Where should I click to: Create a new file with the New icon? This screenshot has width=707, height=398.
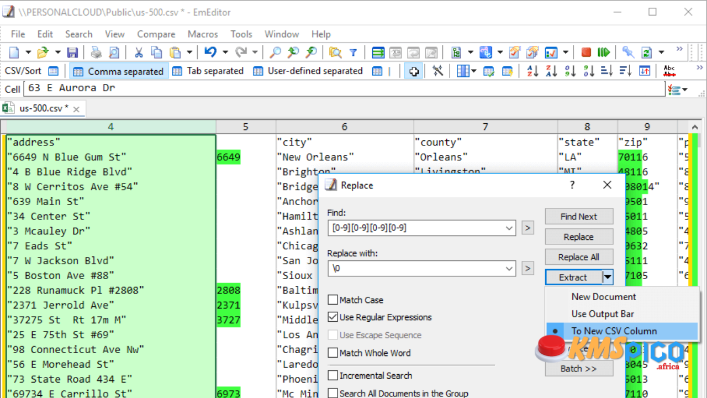point(14,53)
